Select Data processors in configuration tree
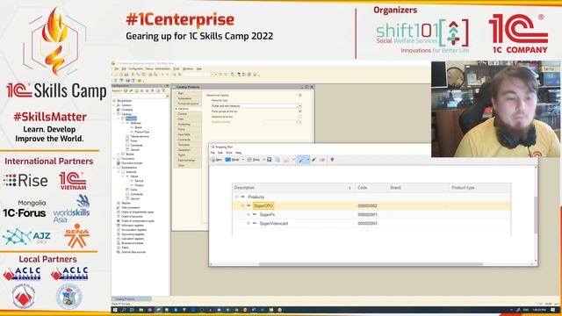 [131, 207]
